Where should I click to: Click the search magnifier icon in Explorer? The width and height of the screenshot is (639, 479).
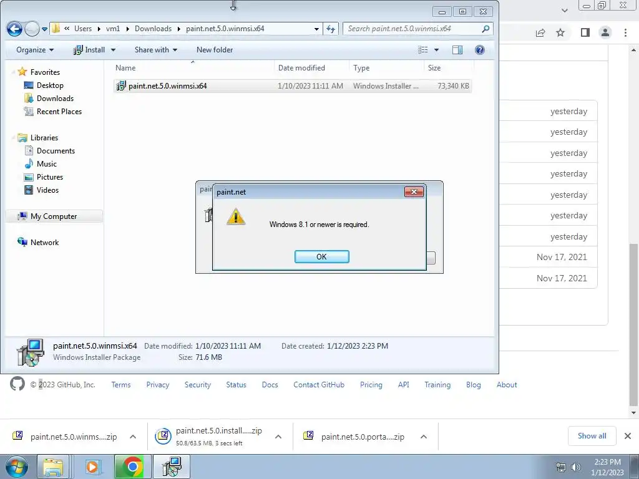tap(485, 29)
